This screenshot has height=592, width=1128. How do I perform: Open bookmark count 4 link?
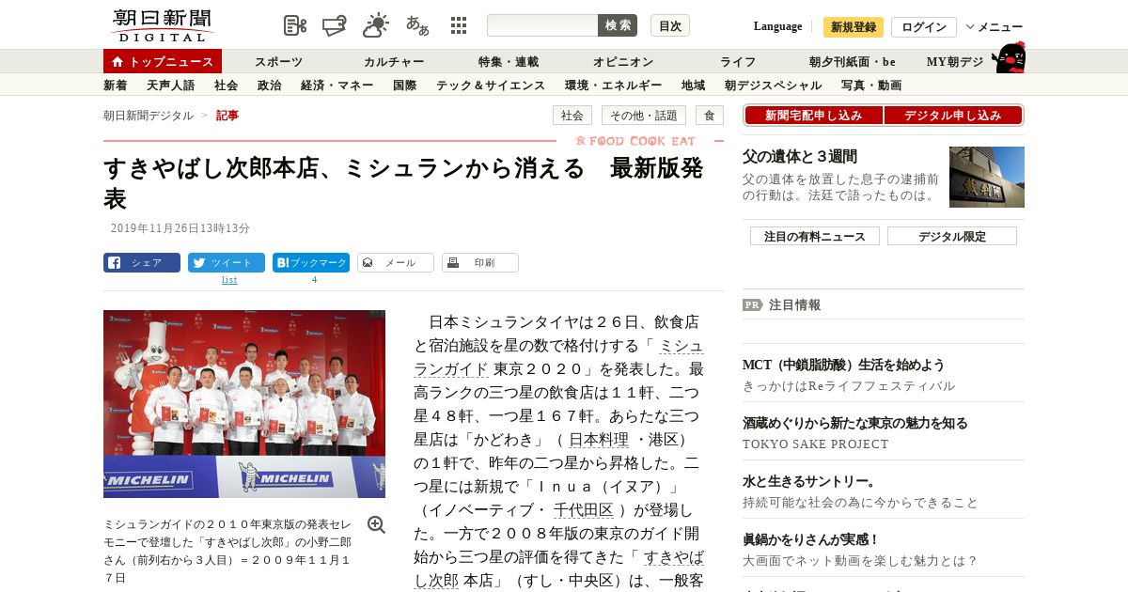314,280
